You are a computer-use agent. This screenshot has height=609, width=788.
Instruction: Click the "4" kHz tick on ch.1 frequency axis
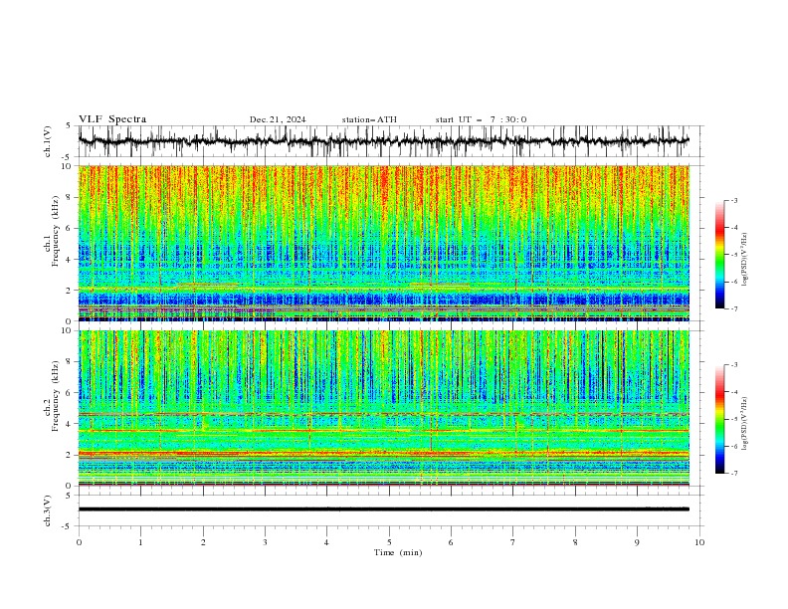[x=70, y=260]
